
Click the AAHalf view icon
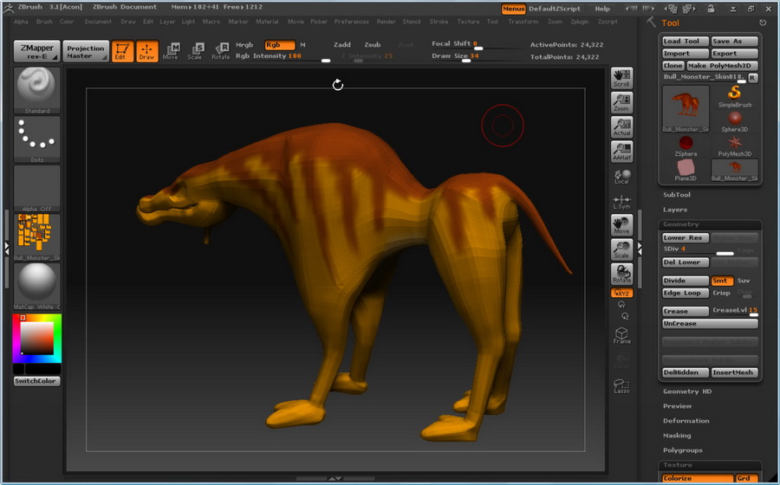[x=621, y=152]
